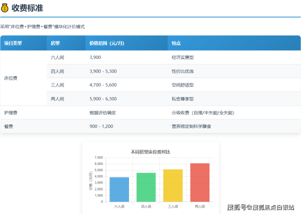The height and width of the screenshot is (214, 301).
Task: Select the 护理费 row label
Action: pyautogui.click(x=11, y=112)
